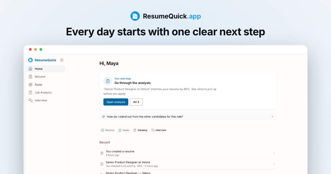Click clipboard icon beside Senior Product Designer at Velora
Screen dimensions: 331x174
pyautogui.click(x=102, y=164)
